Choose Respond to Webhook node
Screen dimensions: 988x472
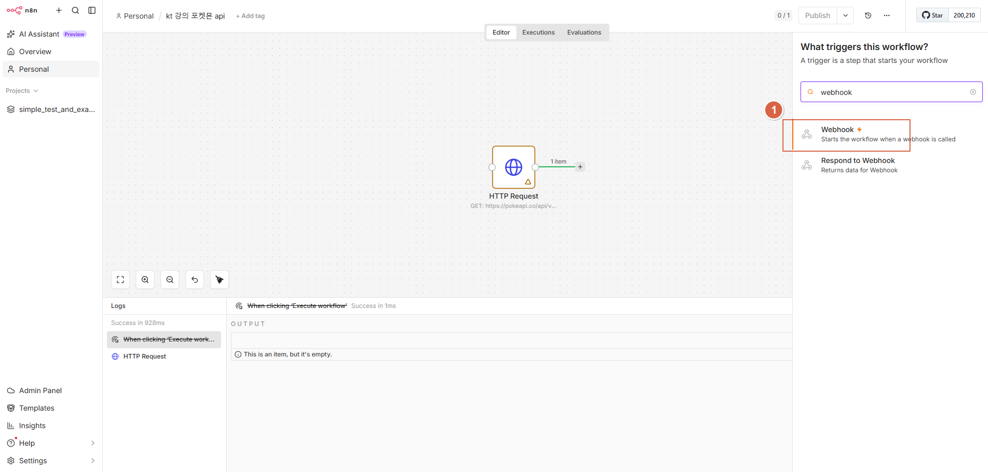[x=887, y=165]
